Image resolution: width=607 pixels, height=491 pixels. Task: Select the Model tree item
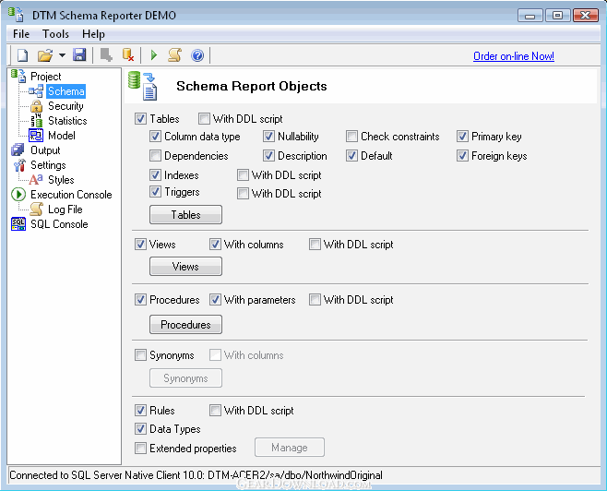tap(62, 136)
